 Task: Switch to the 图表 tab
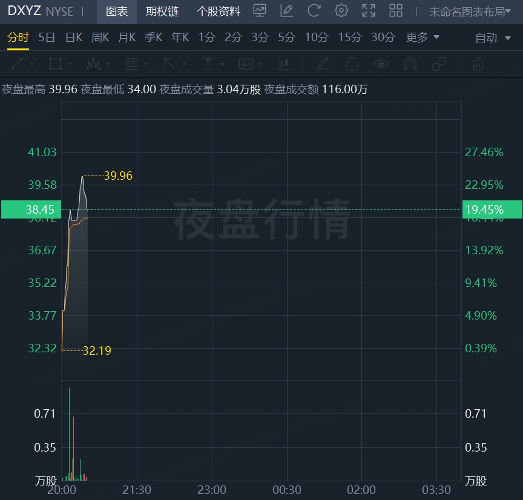[117, 12]
